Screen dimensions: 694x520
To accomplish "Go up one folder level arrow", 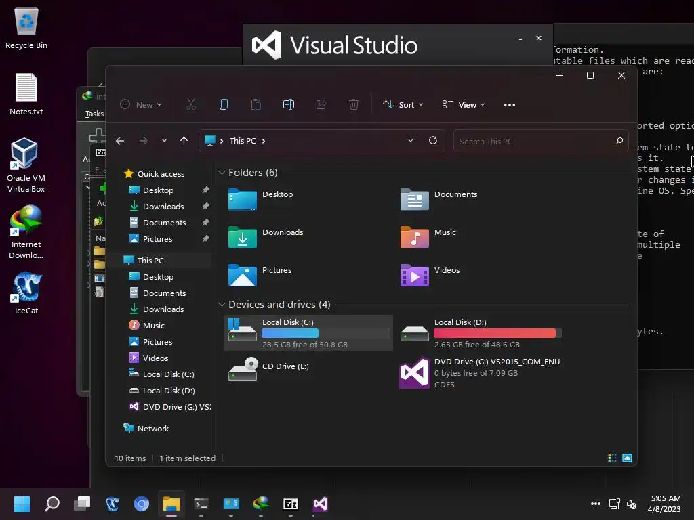I will pos(184,141).
